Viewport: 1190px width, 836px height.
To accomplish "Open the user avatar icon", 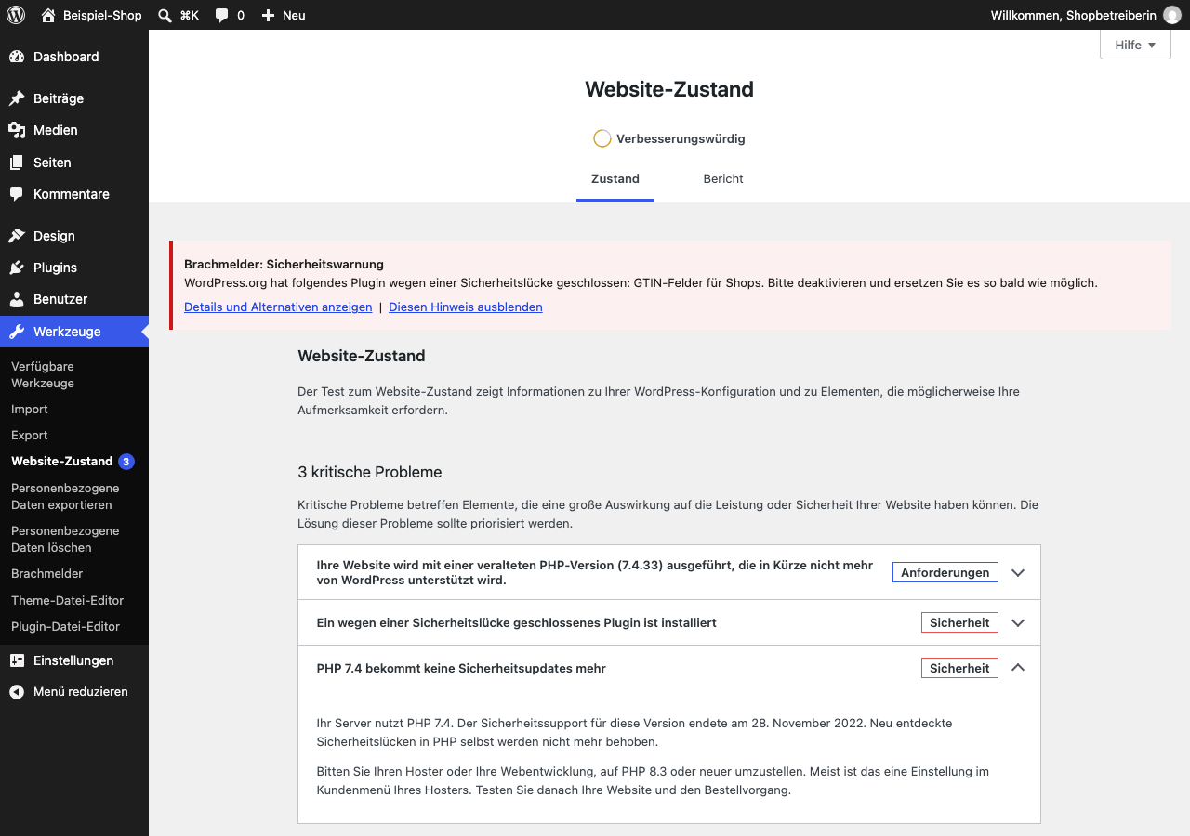I will 1172,15.
